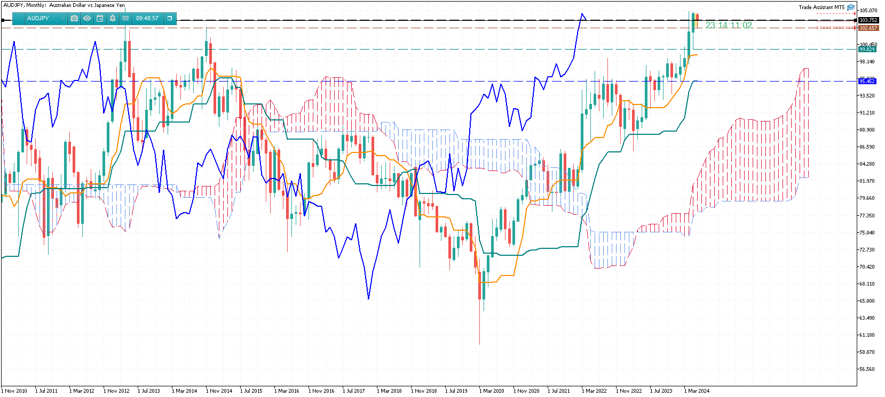Click the 1 Mar 2020 date label
Image resolution: width=885 pixels, height=397 pixels.
492,391
